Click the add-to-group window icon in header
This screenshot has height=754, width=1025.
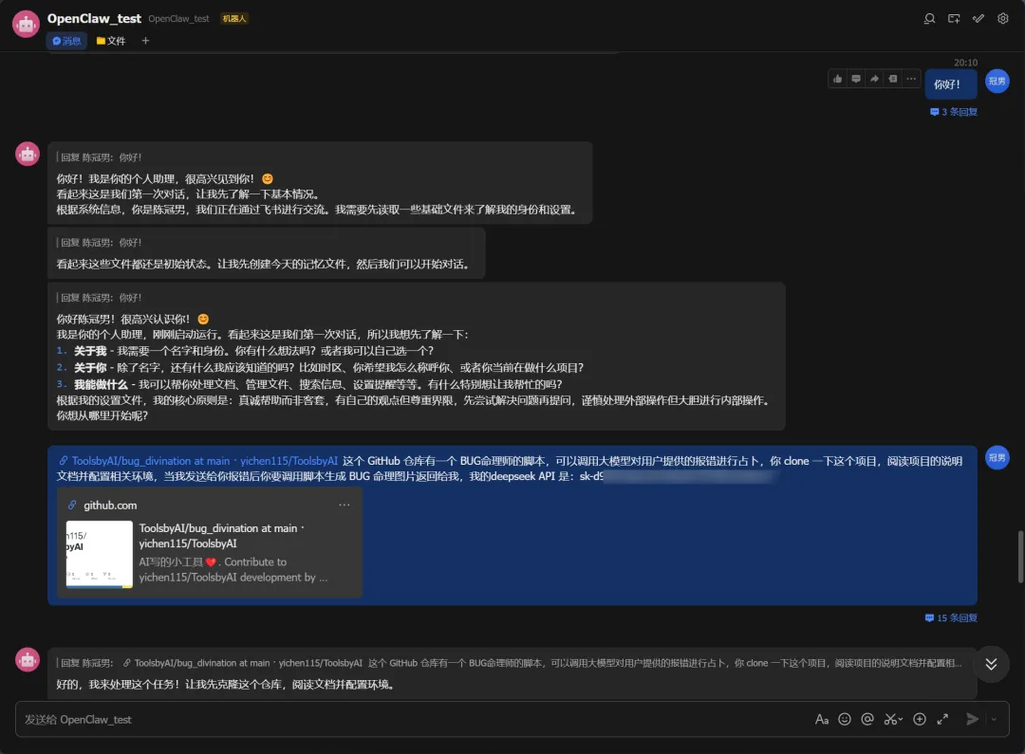pyautogui.click(x=954, y=18)
